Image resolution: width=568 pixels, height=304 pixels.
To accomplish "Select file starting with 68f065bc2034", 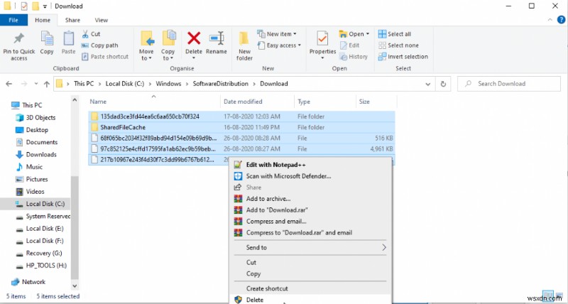I will (x=241, y=138).
